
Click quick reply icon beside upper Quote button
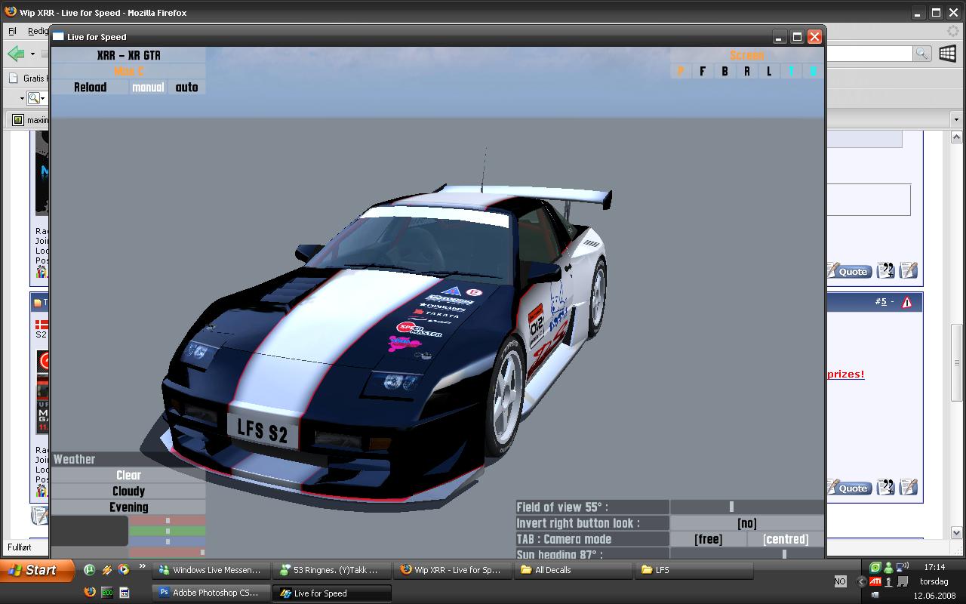(908, 270)
